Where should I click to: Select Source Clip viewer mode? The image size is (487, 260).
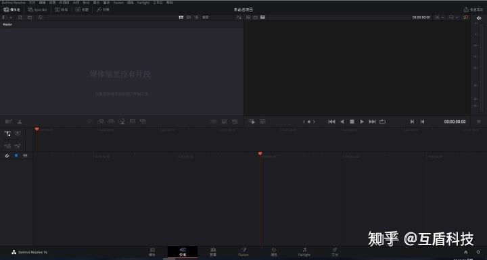coord(248,18)
